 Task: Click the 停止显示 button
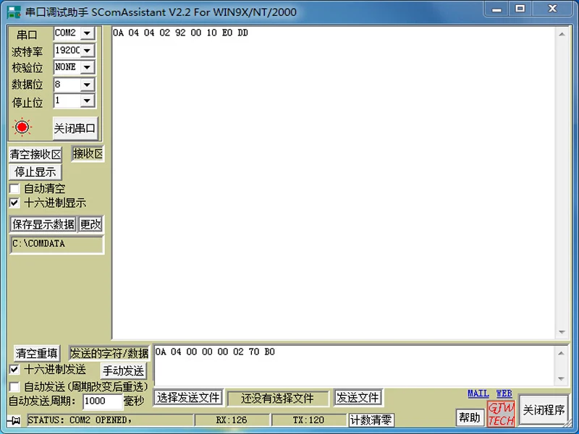pos(35,171)
